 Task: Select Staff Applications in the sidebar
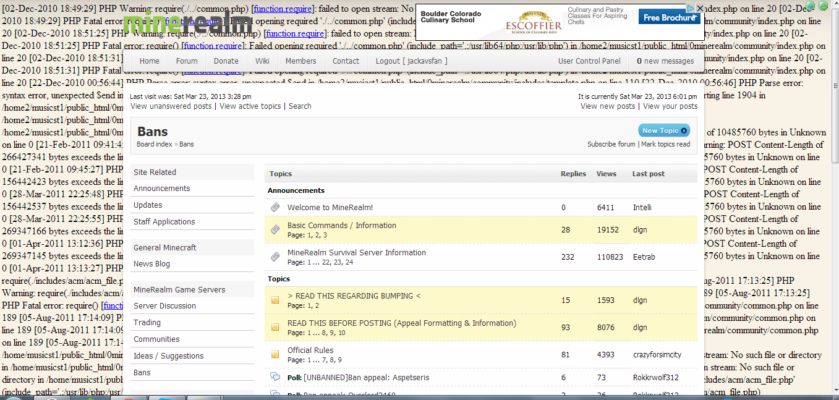[164, 222]
